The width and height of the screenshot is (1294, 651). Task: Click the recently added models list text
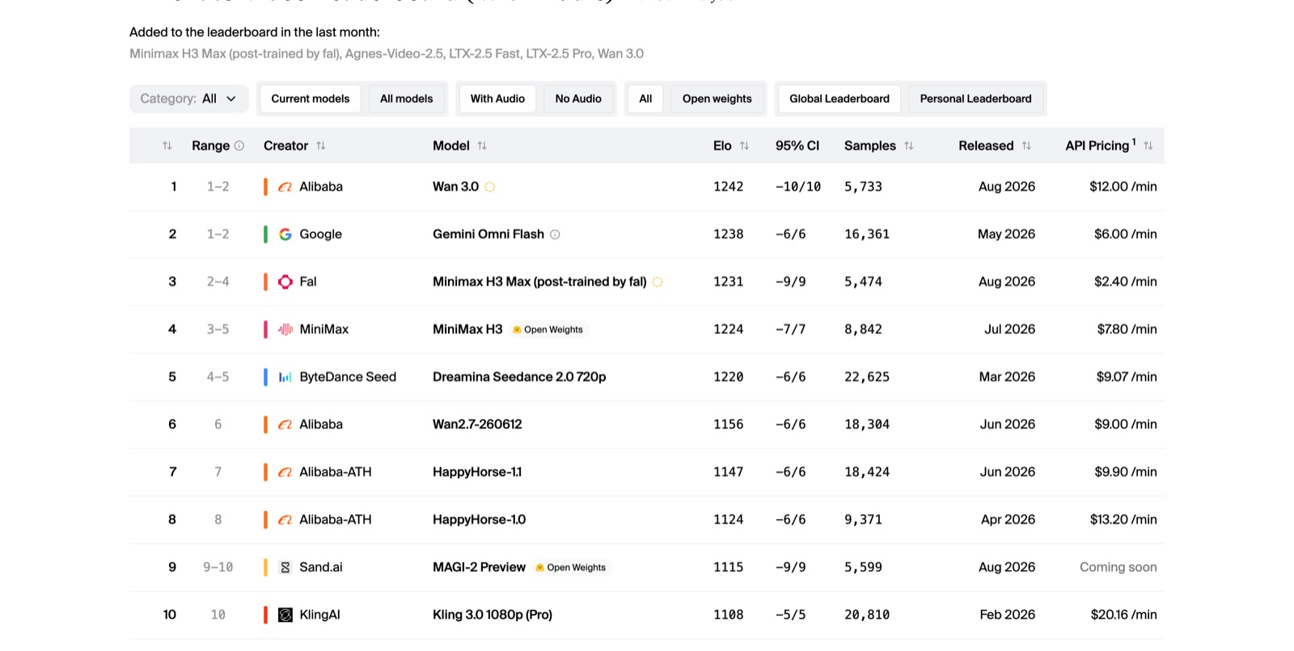[x=387, y=53]
